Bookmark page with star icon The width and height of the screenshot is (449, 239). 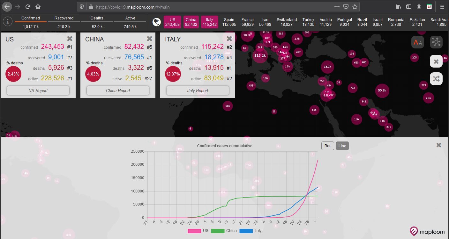pyautogui.click(x=355, y=7)
